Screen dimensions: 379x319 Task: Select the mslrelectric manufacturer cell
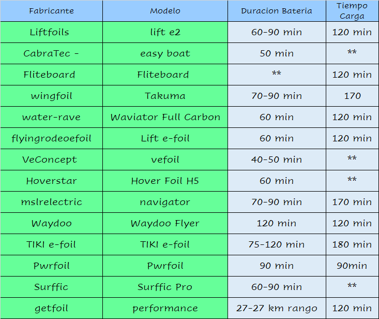click(51, 202)
